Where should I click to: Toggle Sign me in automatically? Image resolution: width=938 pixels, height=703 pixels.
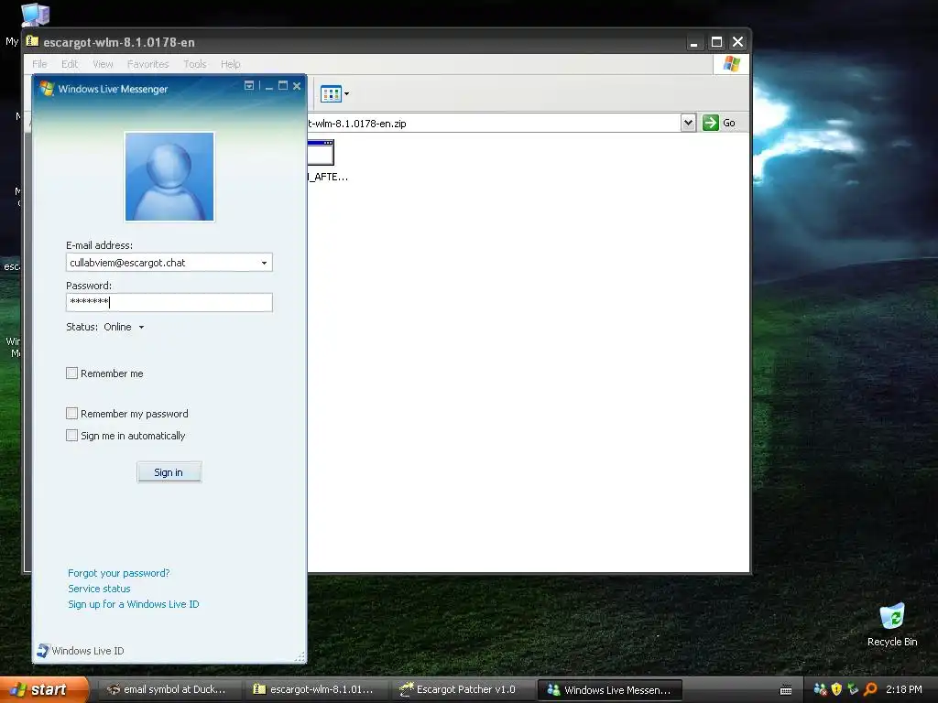click(x=71, y=435)
